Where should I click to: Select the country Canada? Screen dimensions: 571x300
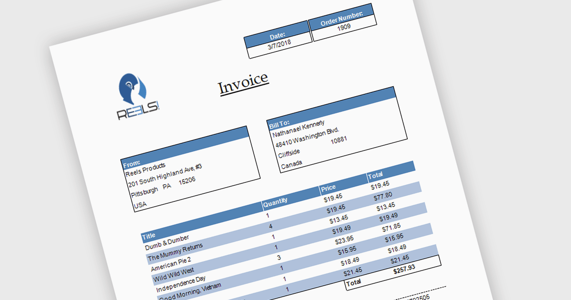tap(291, 165)
